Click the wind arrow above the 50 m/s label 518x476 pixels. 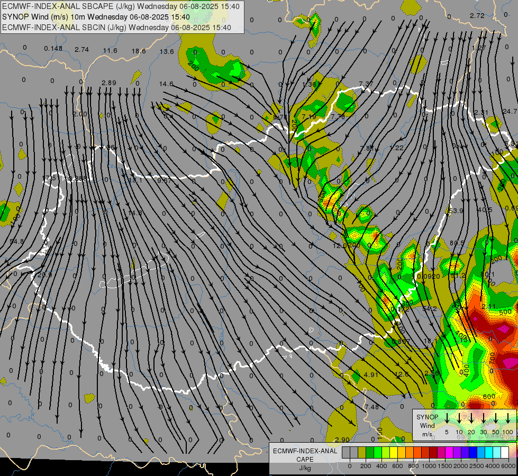(x=496, y=417)
